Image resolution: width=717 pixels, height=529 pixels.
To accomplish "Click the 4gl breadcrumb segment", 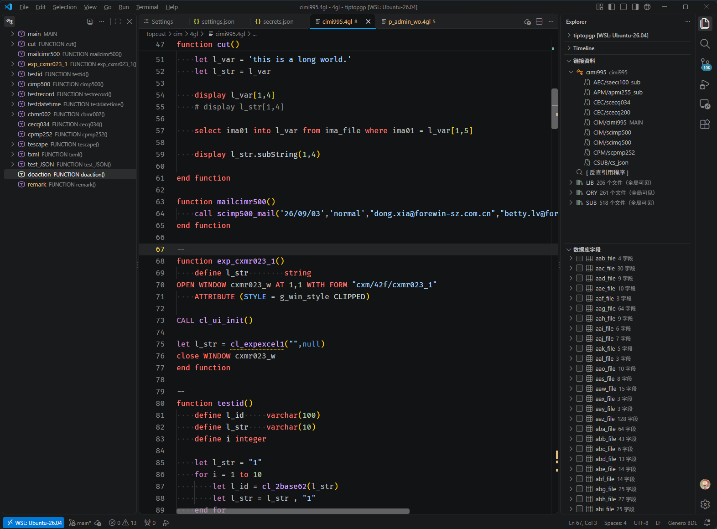I will [x=194, y=34].
